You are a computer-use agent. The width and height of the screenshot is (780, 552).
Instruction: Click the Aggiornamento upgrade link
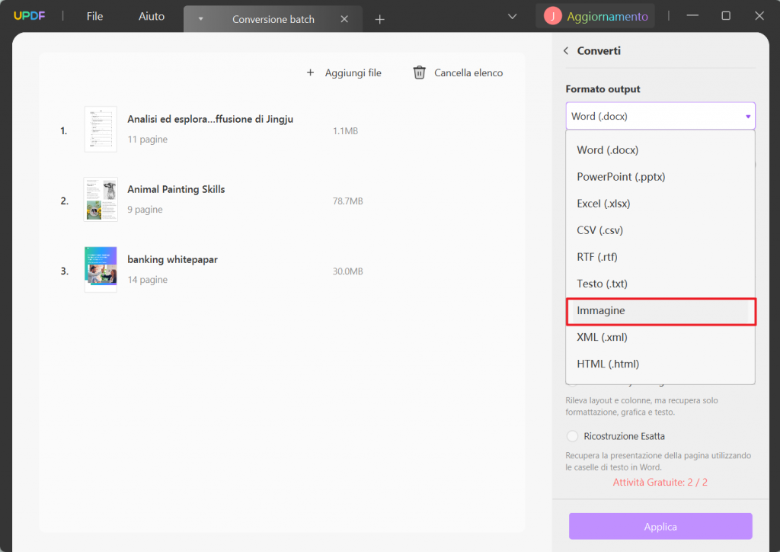pos(608,16)
